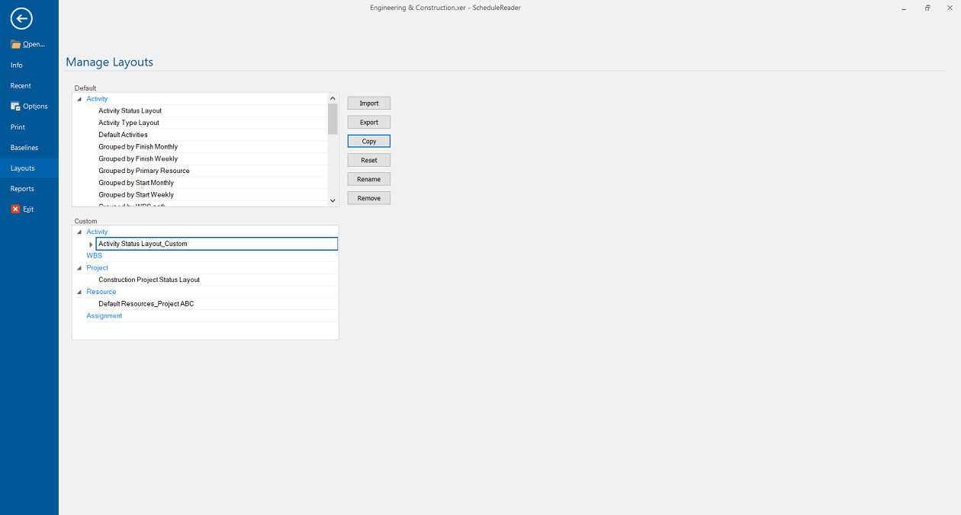The height and width of the screenshot is (515, 961).
Task: Collapse the Custom Activity group
Action: pos(79,232)
